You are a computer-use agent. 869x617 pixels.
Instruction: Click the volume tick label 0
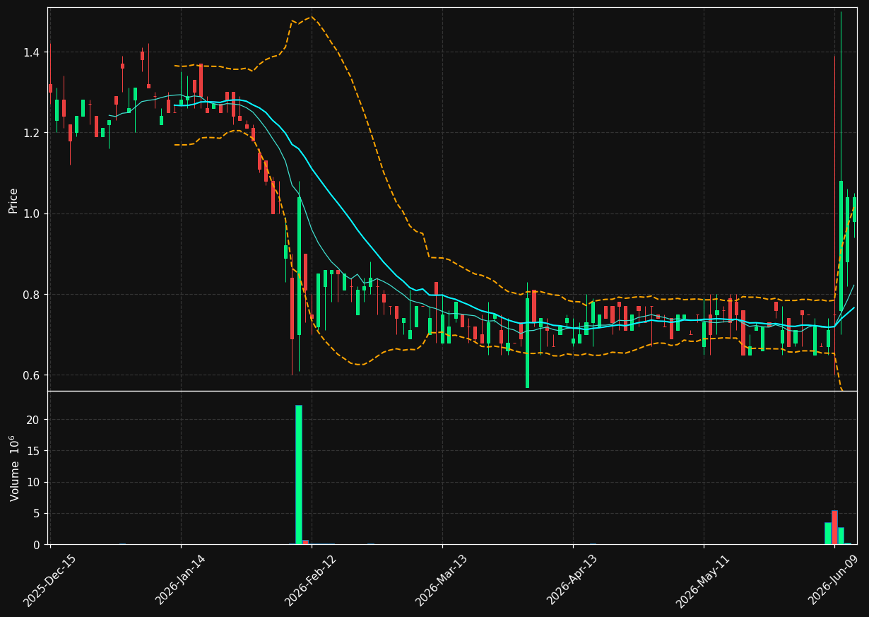point(38,545)
